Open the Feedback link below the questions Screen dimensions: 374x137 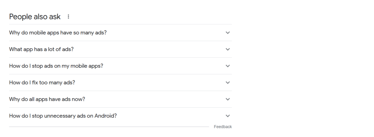click(x=223, y=127)
